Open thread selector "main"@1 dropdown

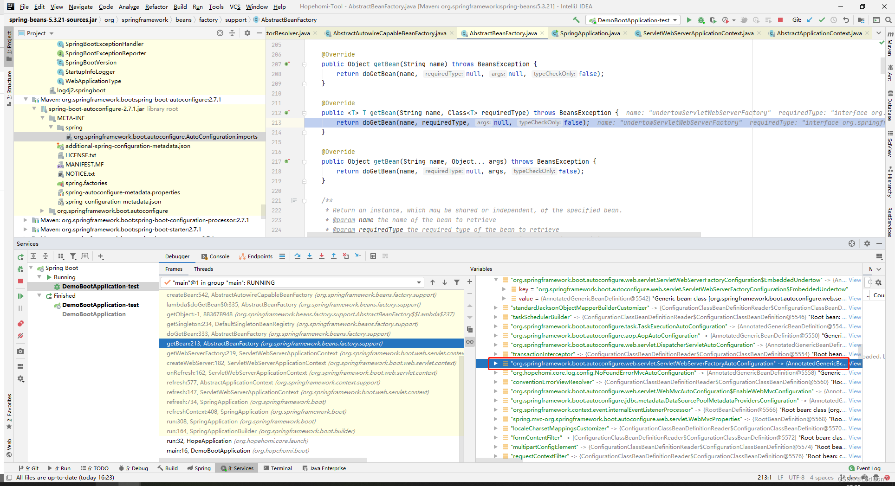[292, 282]
